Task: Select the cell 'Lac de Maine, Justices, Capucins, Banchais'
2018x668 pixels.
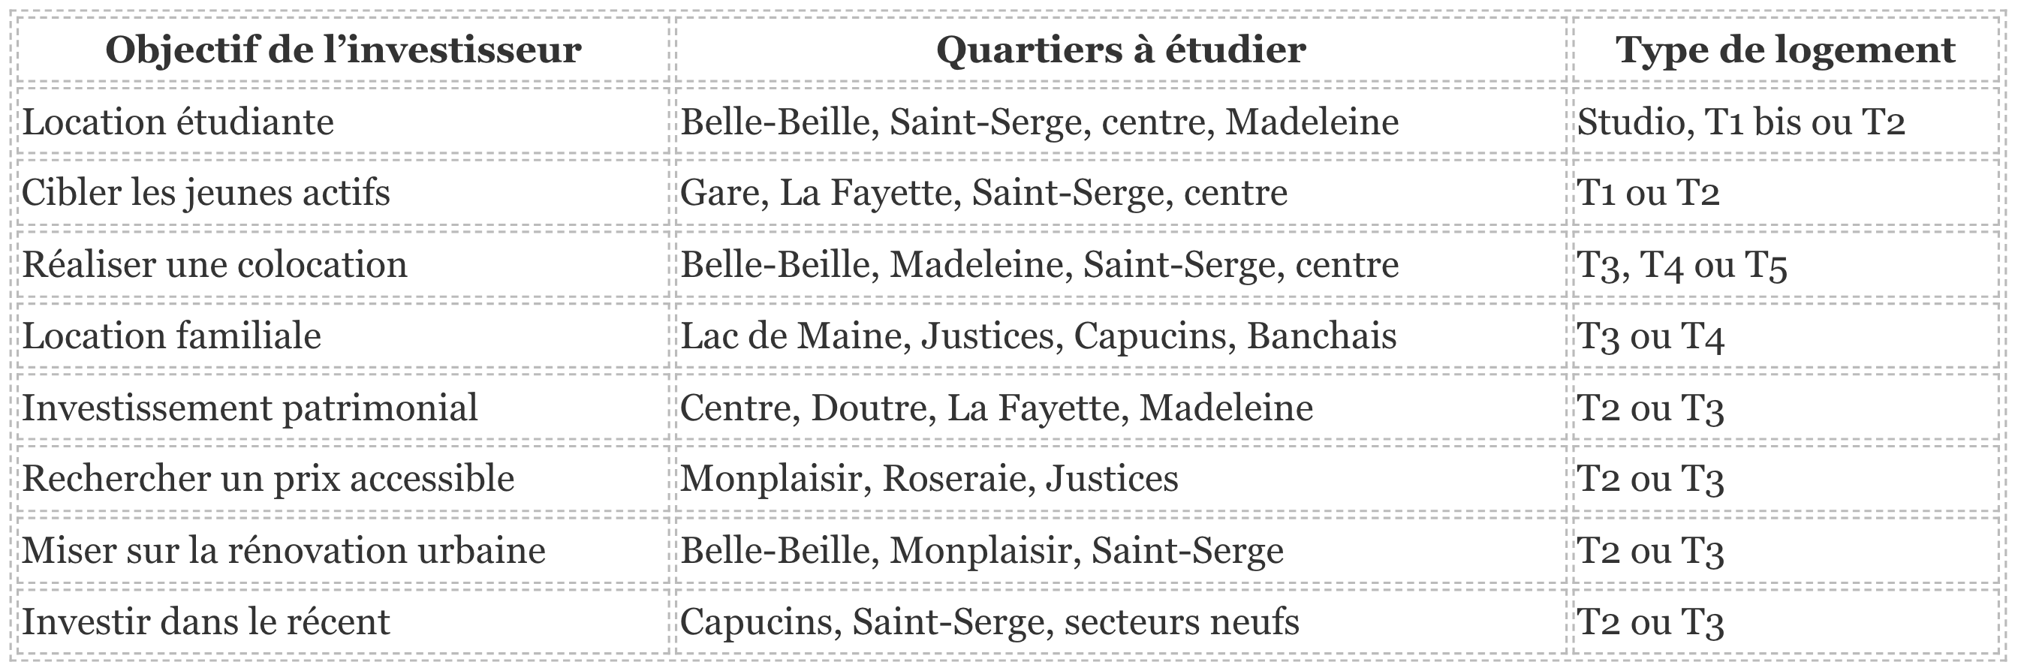Action: coord(1121,336)
